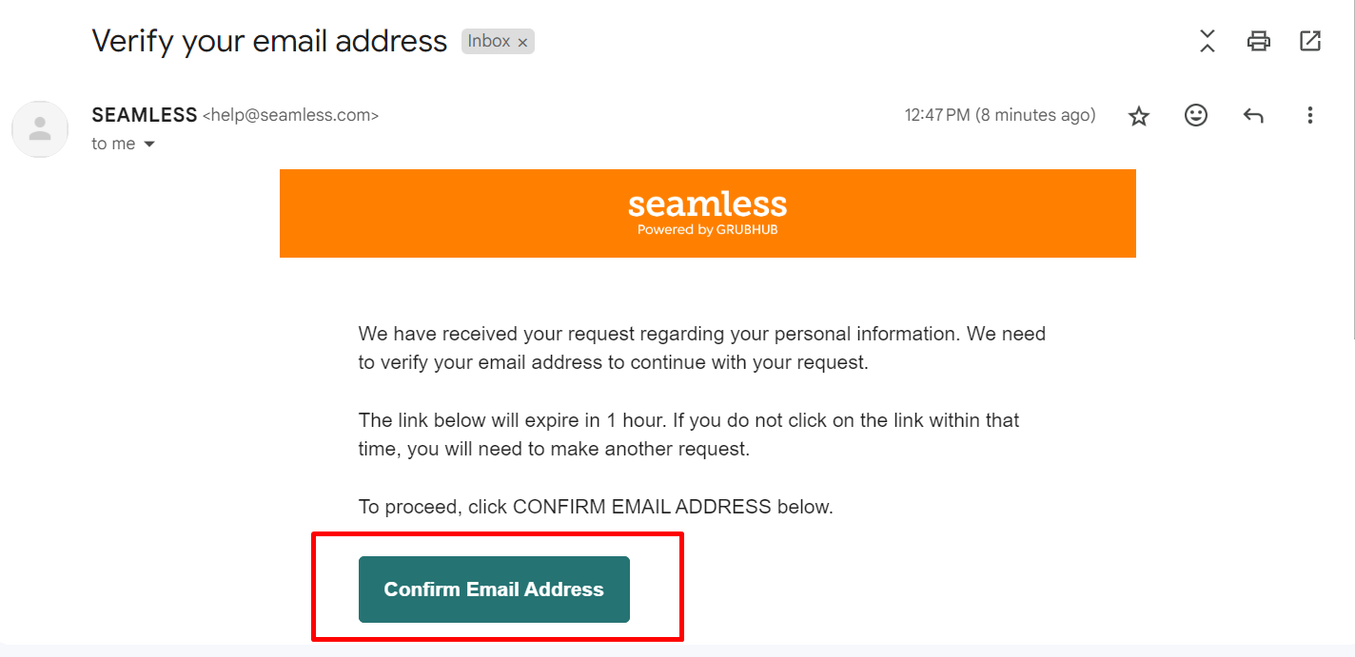Print this email with the printer icon

1259,41
